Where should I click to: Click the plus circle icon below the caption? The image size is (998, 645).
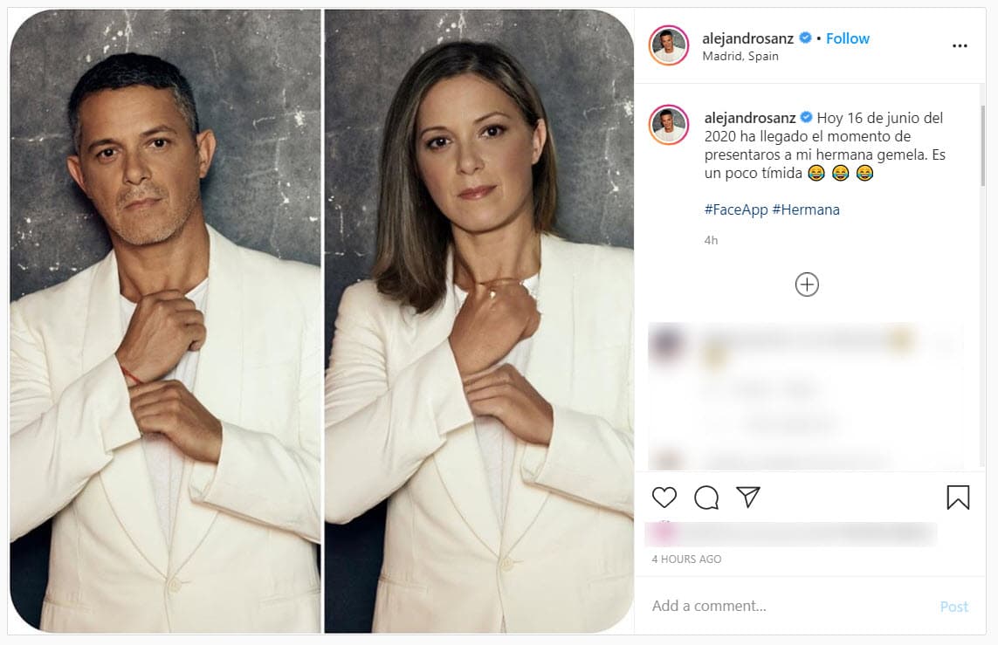807,284
